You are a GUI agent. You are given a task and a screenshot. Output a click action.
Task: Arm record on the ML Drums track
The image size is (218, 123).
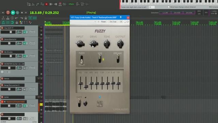pyautogui.click(x=2, y=52)
